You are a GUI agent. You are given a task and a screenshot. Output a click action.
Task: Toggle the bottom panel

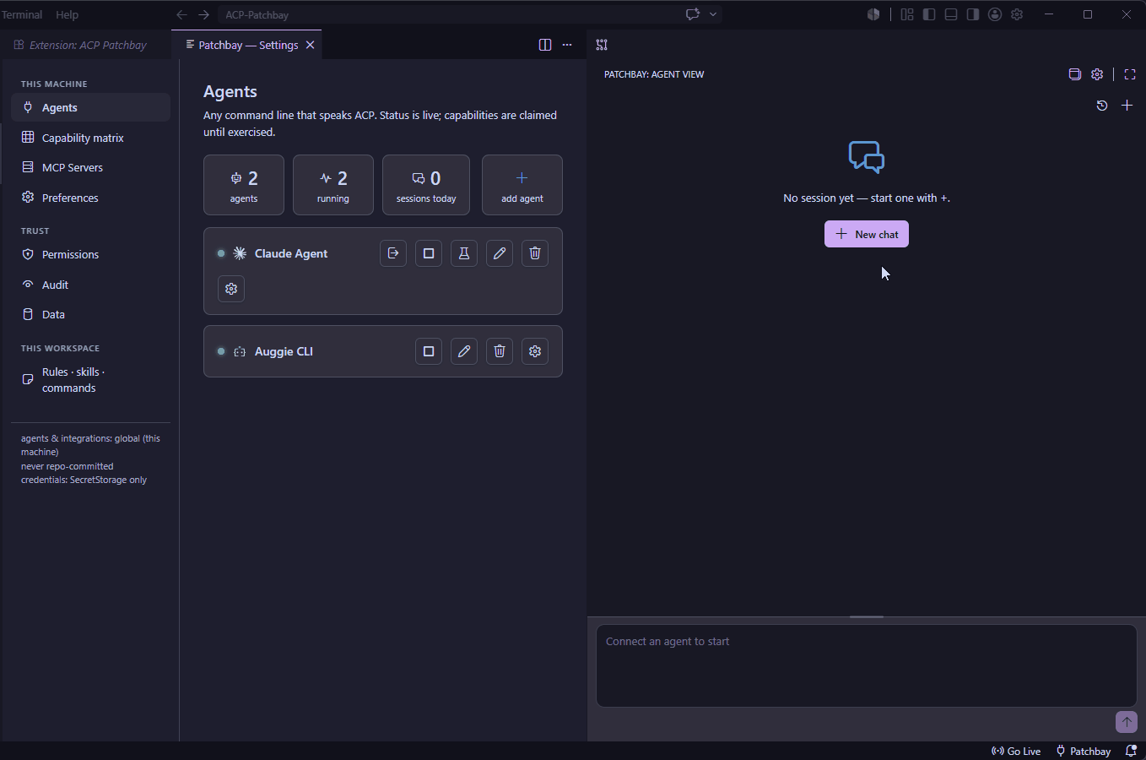click(951, 14)
